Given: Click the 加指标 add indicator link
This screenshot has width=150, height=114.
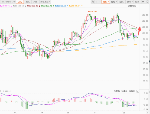Looking at the screenshot, I should (124, 91).
